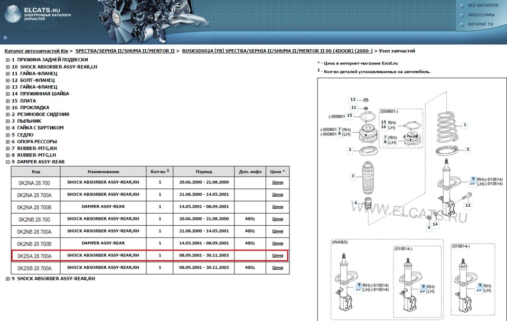Select part code 0K2NB 28 700
Viewport: 507px width, 321px height.
(x=34, y=219)
